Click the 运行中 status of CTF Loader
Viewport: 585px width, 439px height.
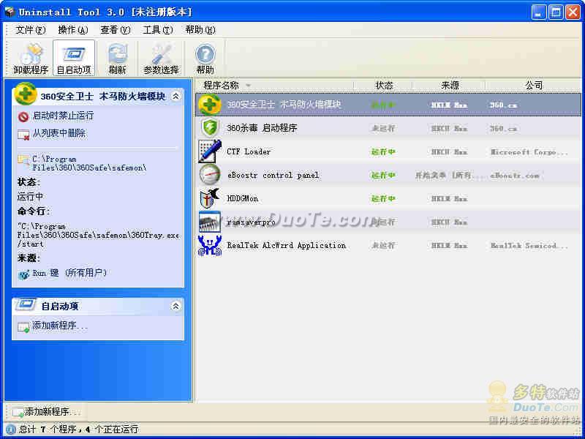[x=383, y=152]
